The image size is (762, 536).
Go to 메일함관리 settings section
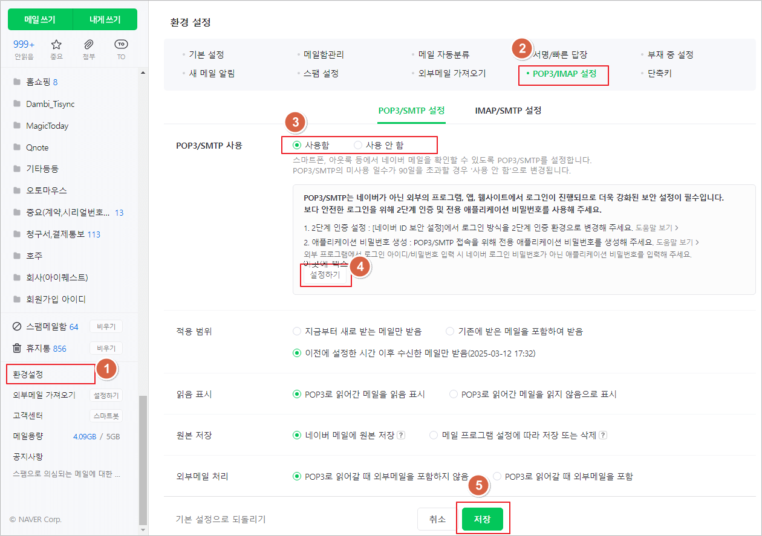[324, 55]
